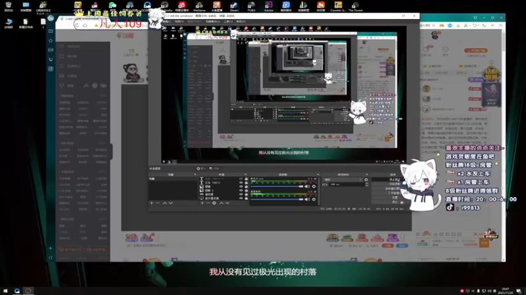Image resolution: width=526 pixels, height=295 pixels.
Task: Toggle lock on the 游戏源 source
Action: coord(246,194)
